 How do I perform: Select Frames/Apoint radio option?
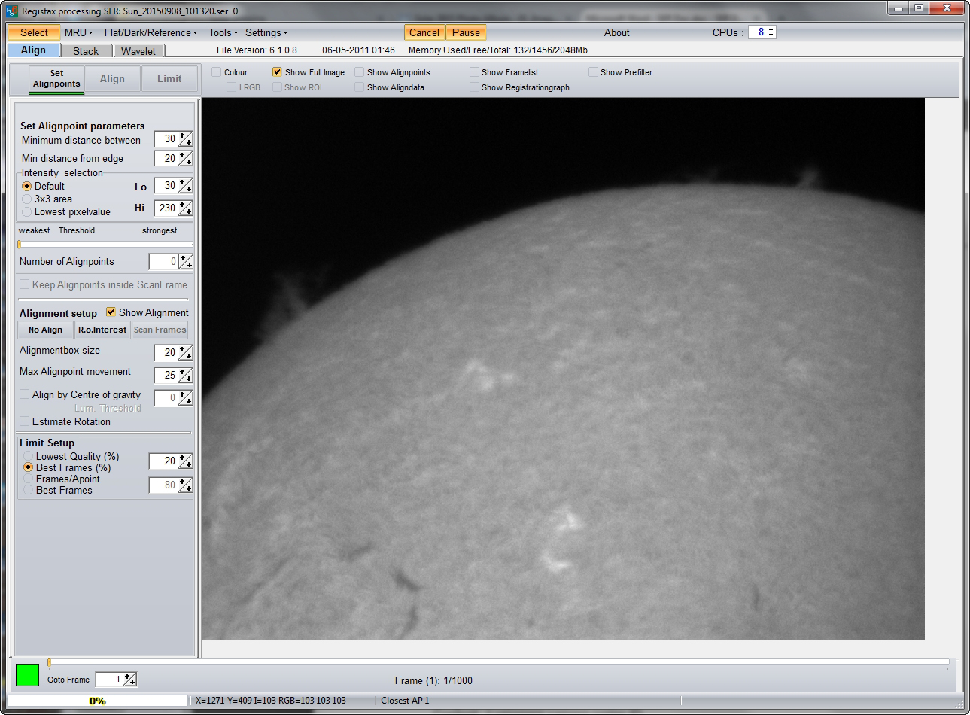29,479
